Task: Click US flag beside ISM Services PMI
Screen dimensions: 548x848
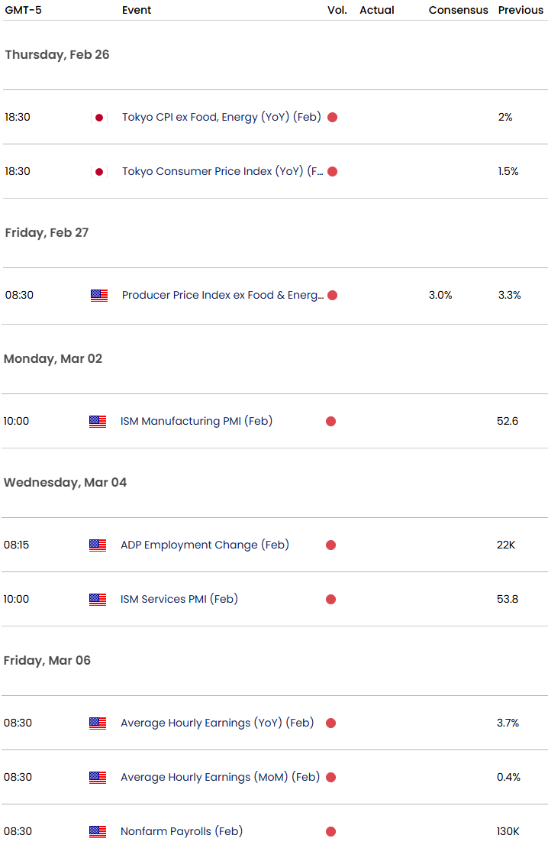Action: point(98,600)
